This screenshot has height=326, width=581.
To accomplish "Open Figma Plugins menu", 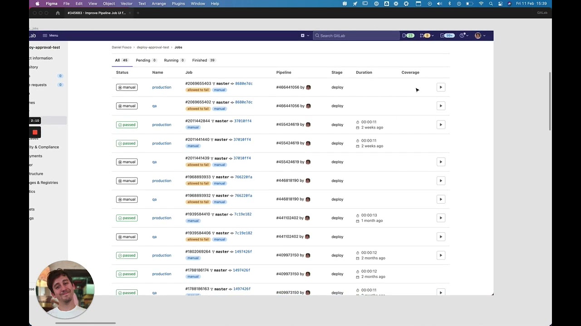I will 178,4.
